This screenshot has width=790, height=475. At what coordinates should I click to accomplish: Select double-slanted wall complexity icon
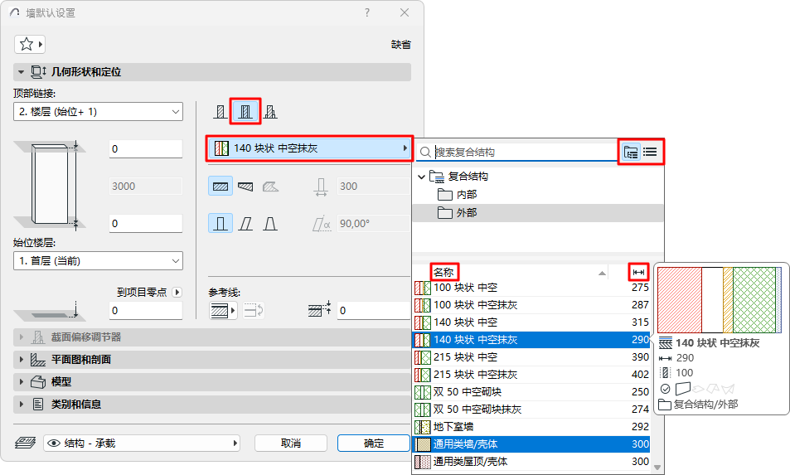click(270, 223)
